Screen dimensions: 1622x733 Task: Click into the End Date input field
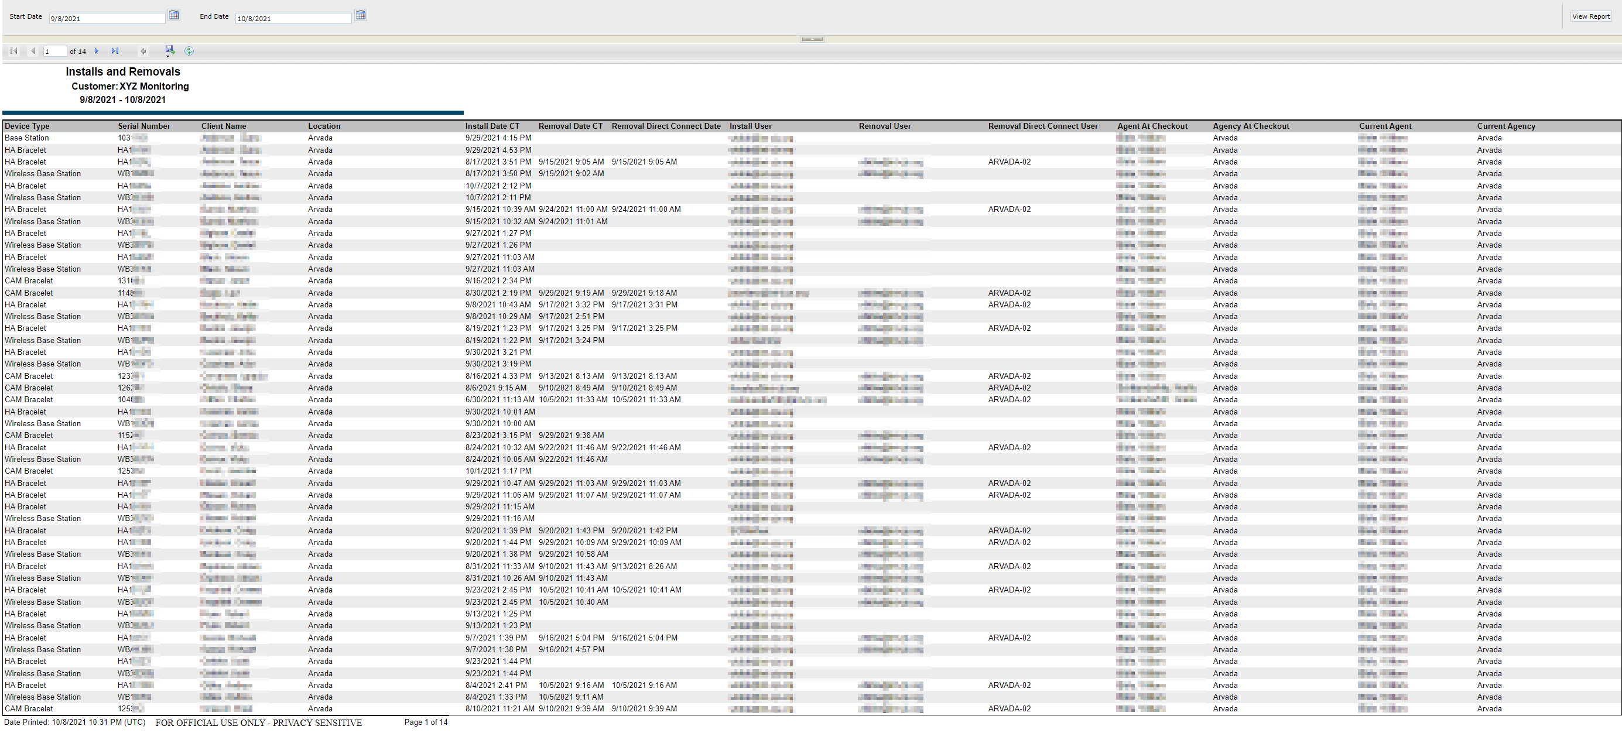tap(293, 18)
